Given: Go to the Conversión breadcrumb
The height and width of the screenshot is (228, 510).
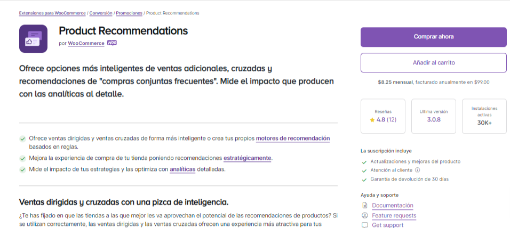Looking at the screenshot, I should click(x=101, y=13).
